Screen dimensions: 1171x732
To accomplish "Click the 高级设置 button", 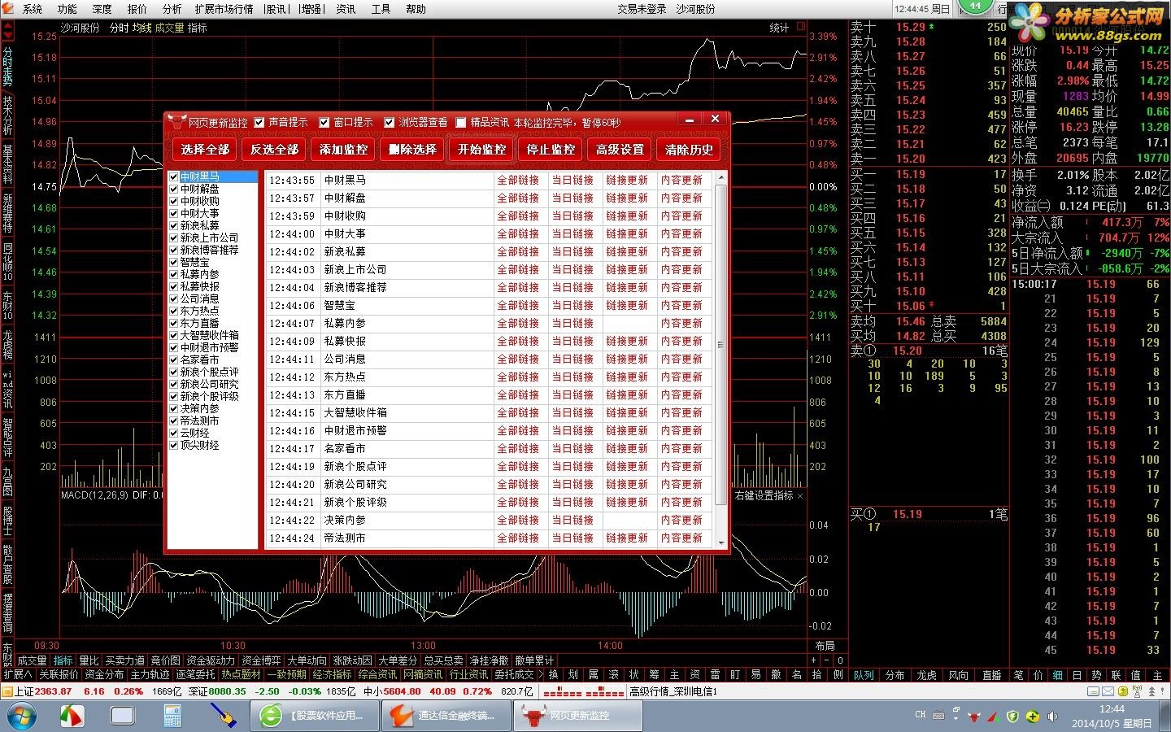I will click(620, 150).
